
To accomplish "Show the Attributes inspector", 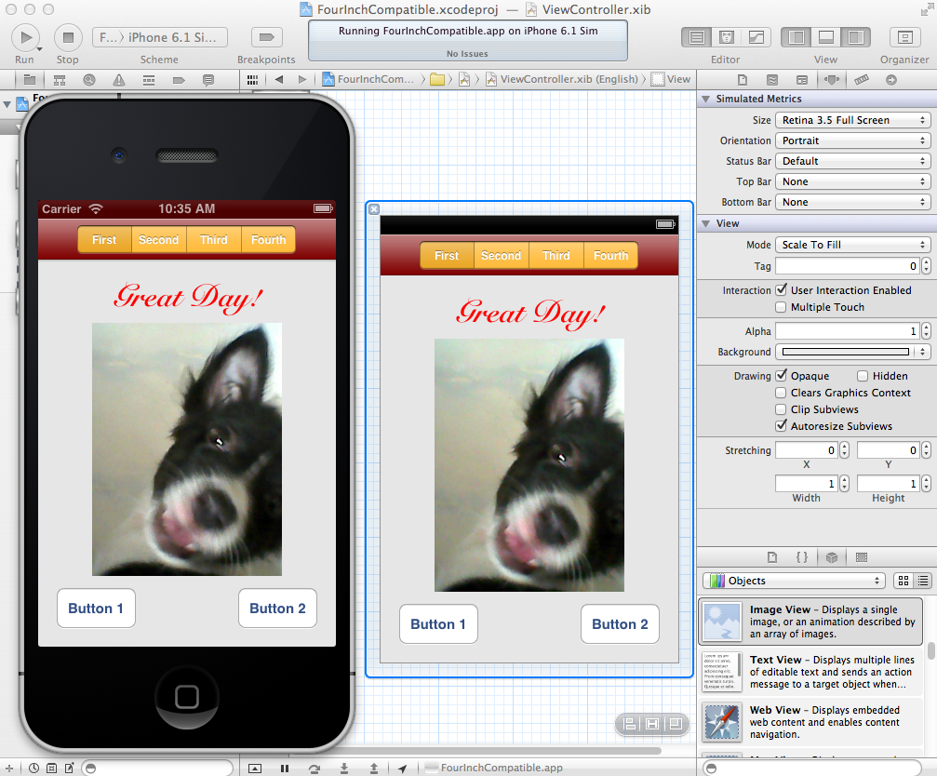I will pyautogui.click(x=832, y=79).
